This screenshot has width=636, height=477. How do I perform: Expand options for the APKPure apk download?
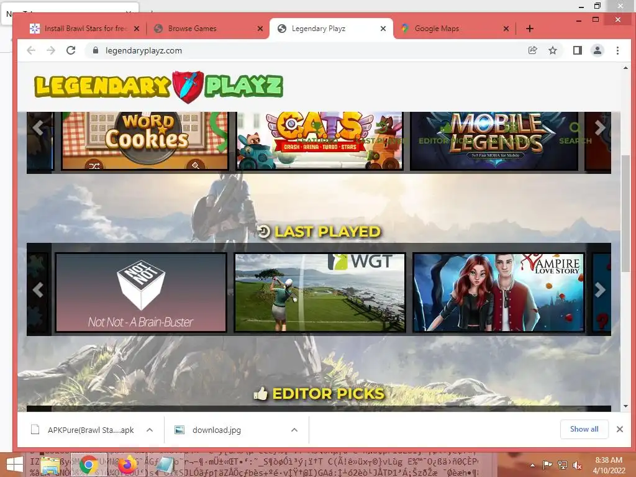pos(150,430)
